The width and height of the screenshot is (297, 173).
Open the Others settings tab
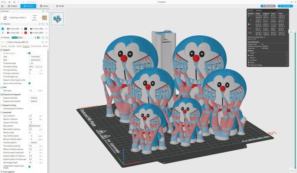click(45, 46)
